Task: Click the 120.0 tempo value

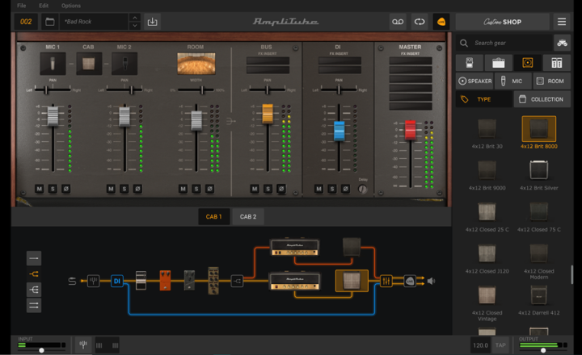Action: (480, 345)
